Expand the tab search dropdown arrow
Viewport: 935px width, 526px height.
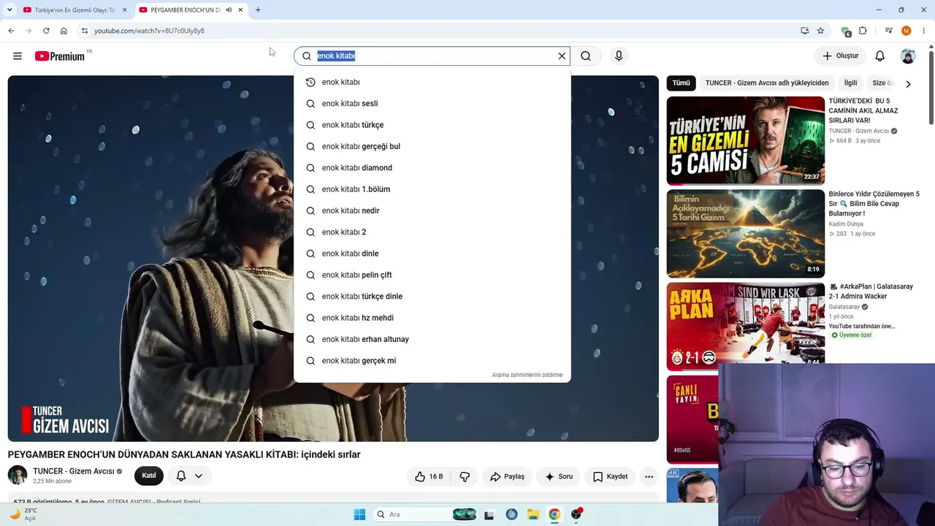coord(9,10)
